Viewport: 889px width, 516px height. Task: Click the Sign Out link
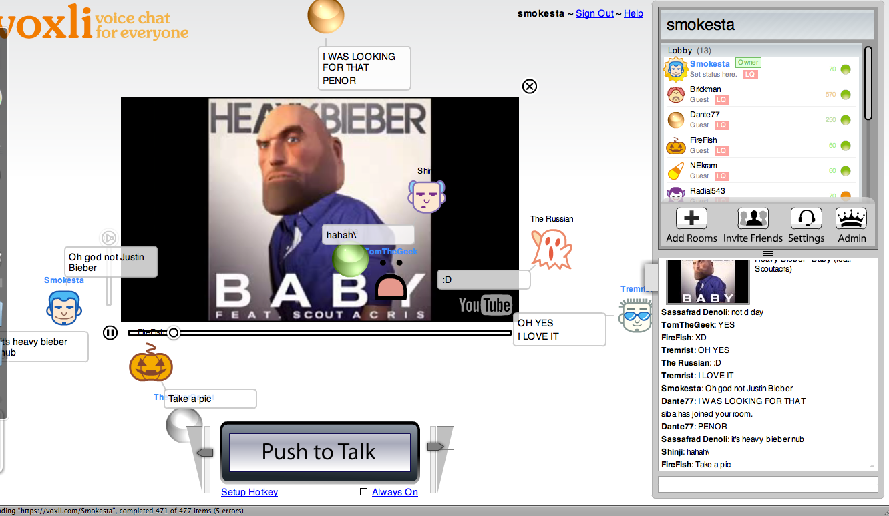(594, 13)
